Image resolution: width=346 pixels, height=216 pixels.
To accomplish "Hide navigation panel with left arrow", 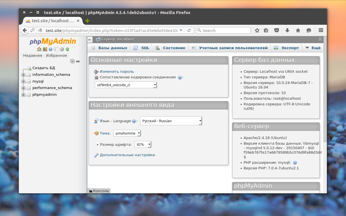I will 90,40.
